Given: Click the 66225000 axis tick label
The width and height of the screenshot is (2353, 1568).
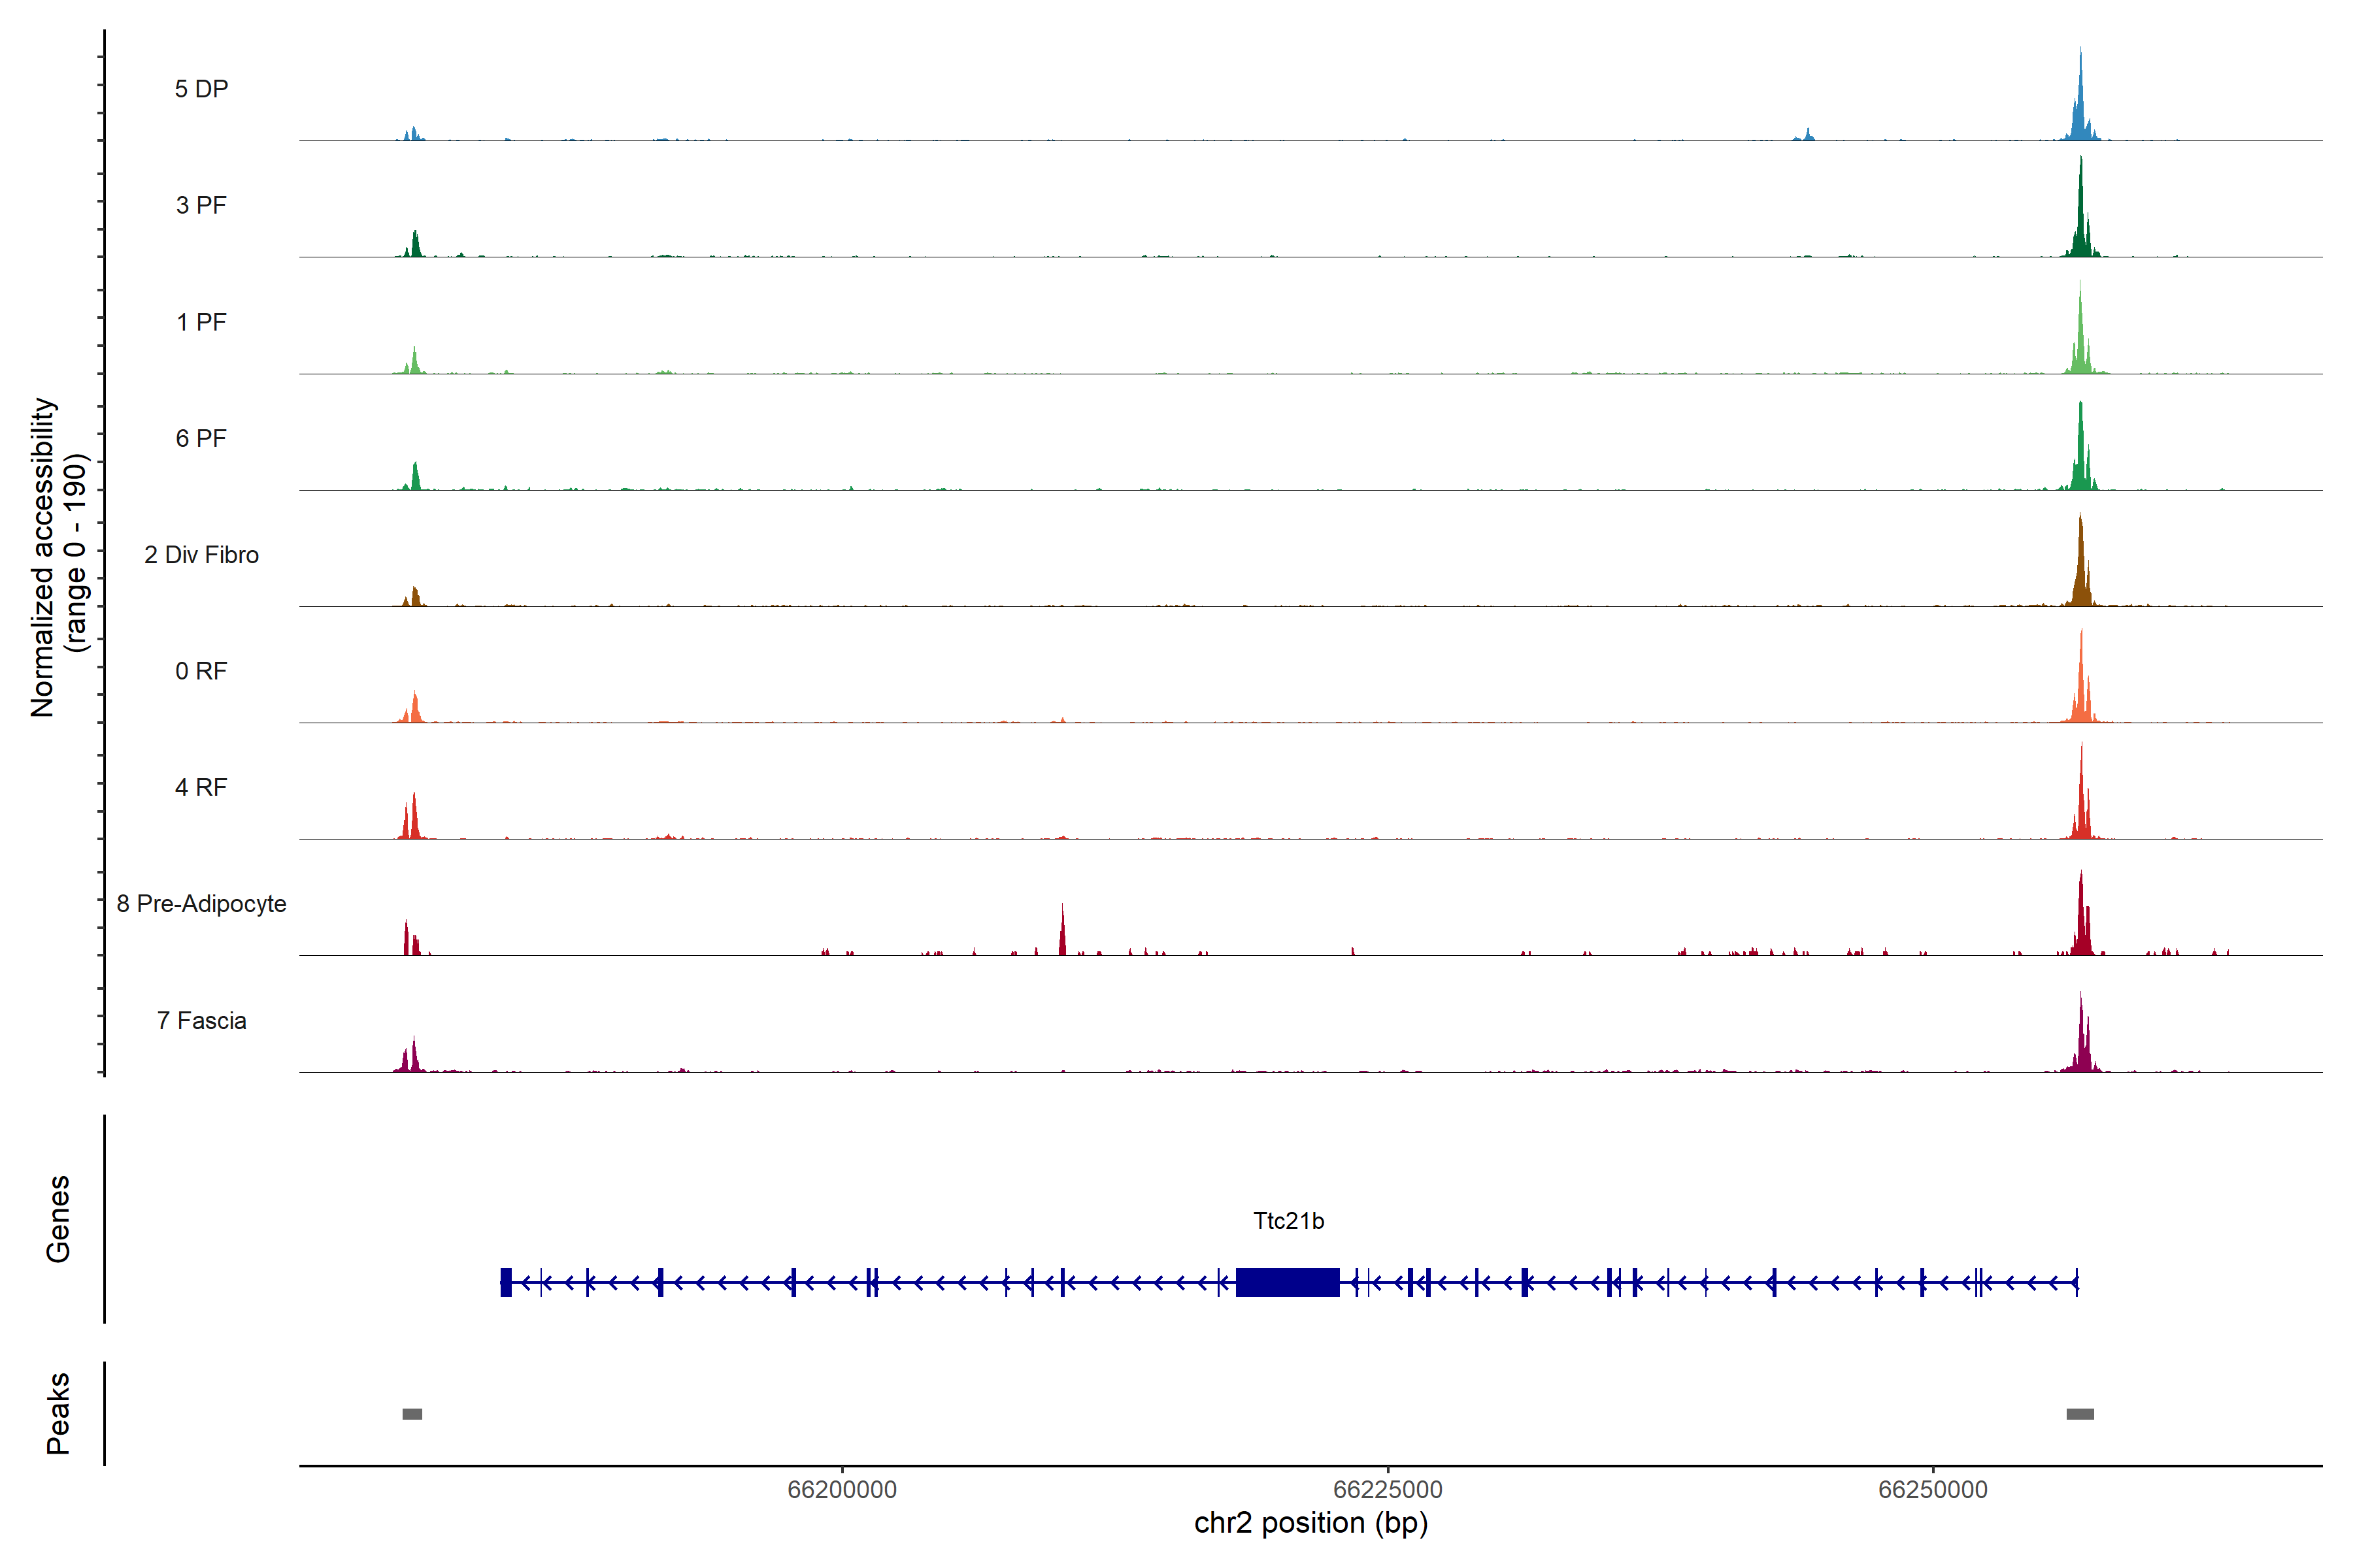Looking at the screenshot, I should 1388,1490.
